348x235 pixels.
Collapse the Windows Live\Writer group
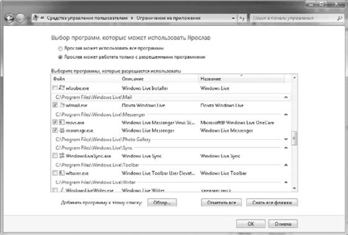click(x=286, y=182)
